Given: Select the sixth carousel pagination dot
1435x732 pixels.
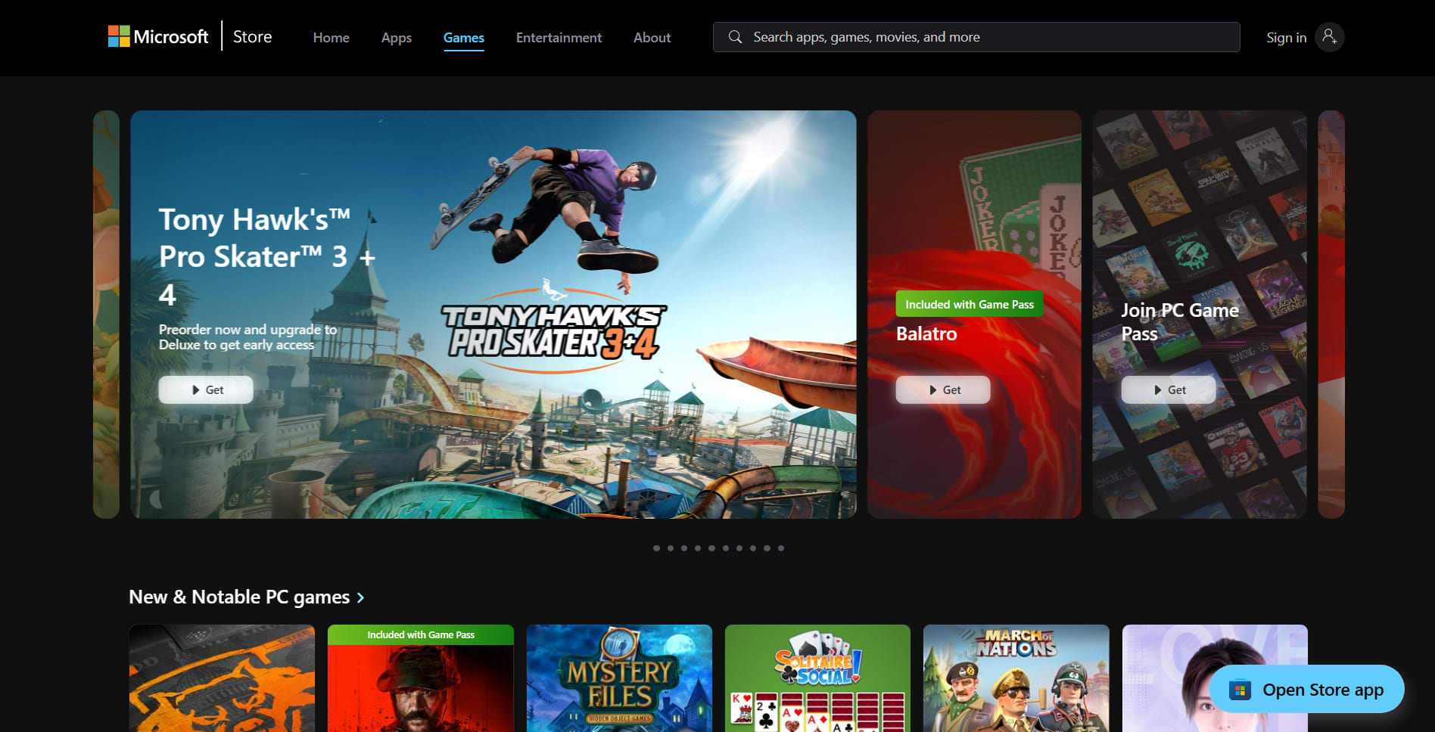Looking at the screenshot, I should 725,548.
